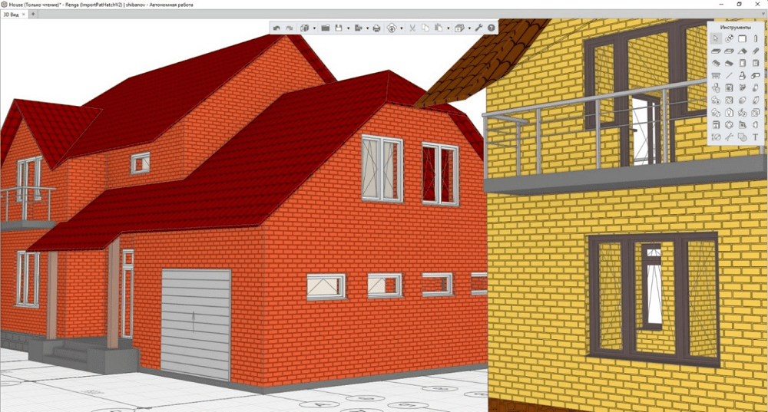Select the arrow selection tool in Инструменты
Screen dimensions: 768x412
point(716,38)
